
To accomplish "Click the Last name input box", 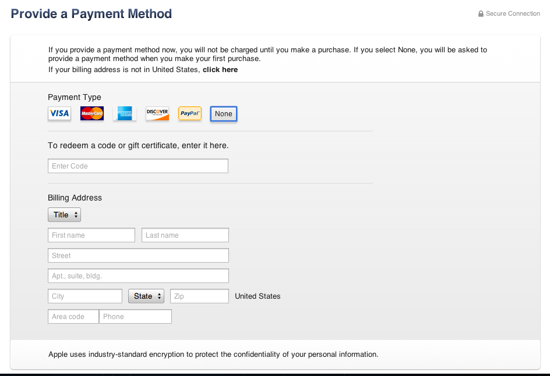I will click(x=185, y=235).
